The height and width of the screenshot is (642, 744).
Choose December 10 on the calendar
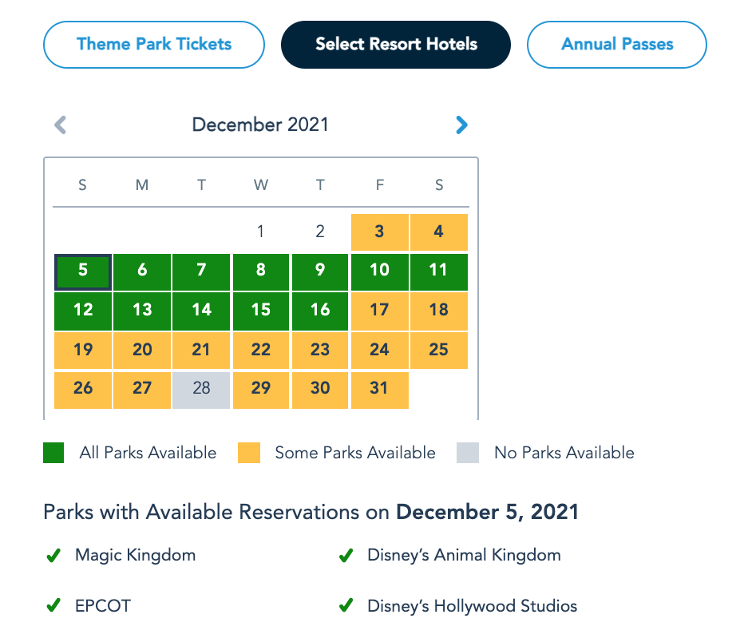379,271
